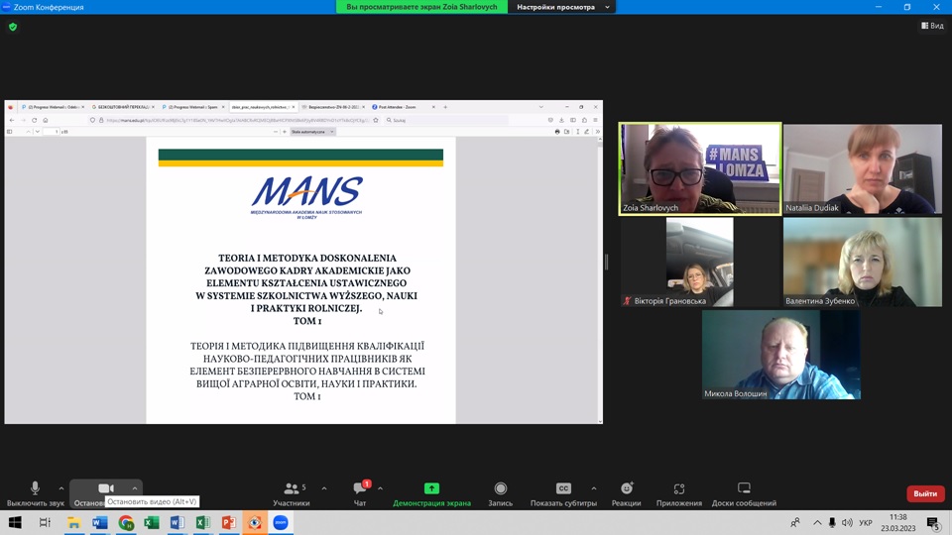Open Реакции reactions menu

point(627,493)
